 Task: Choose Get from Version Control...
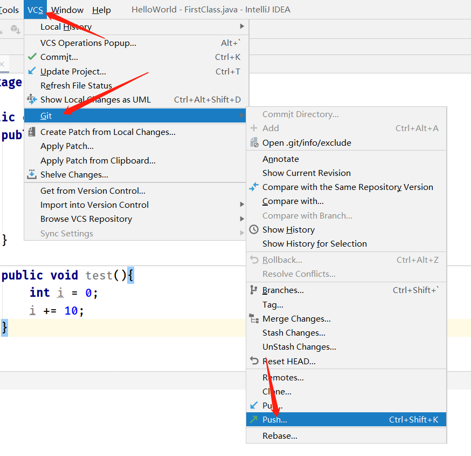tap(93, 190)
